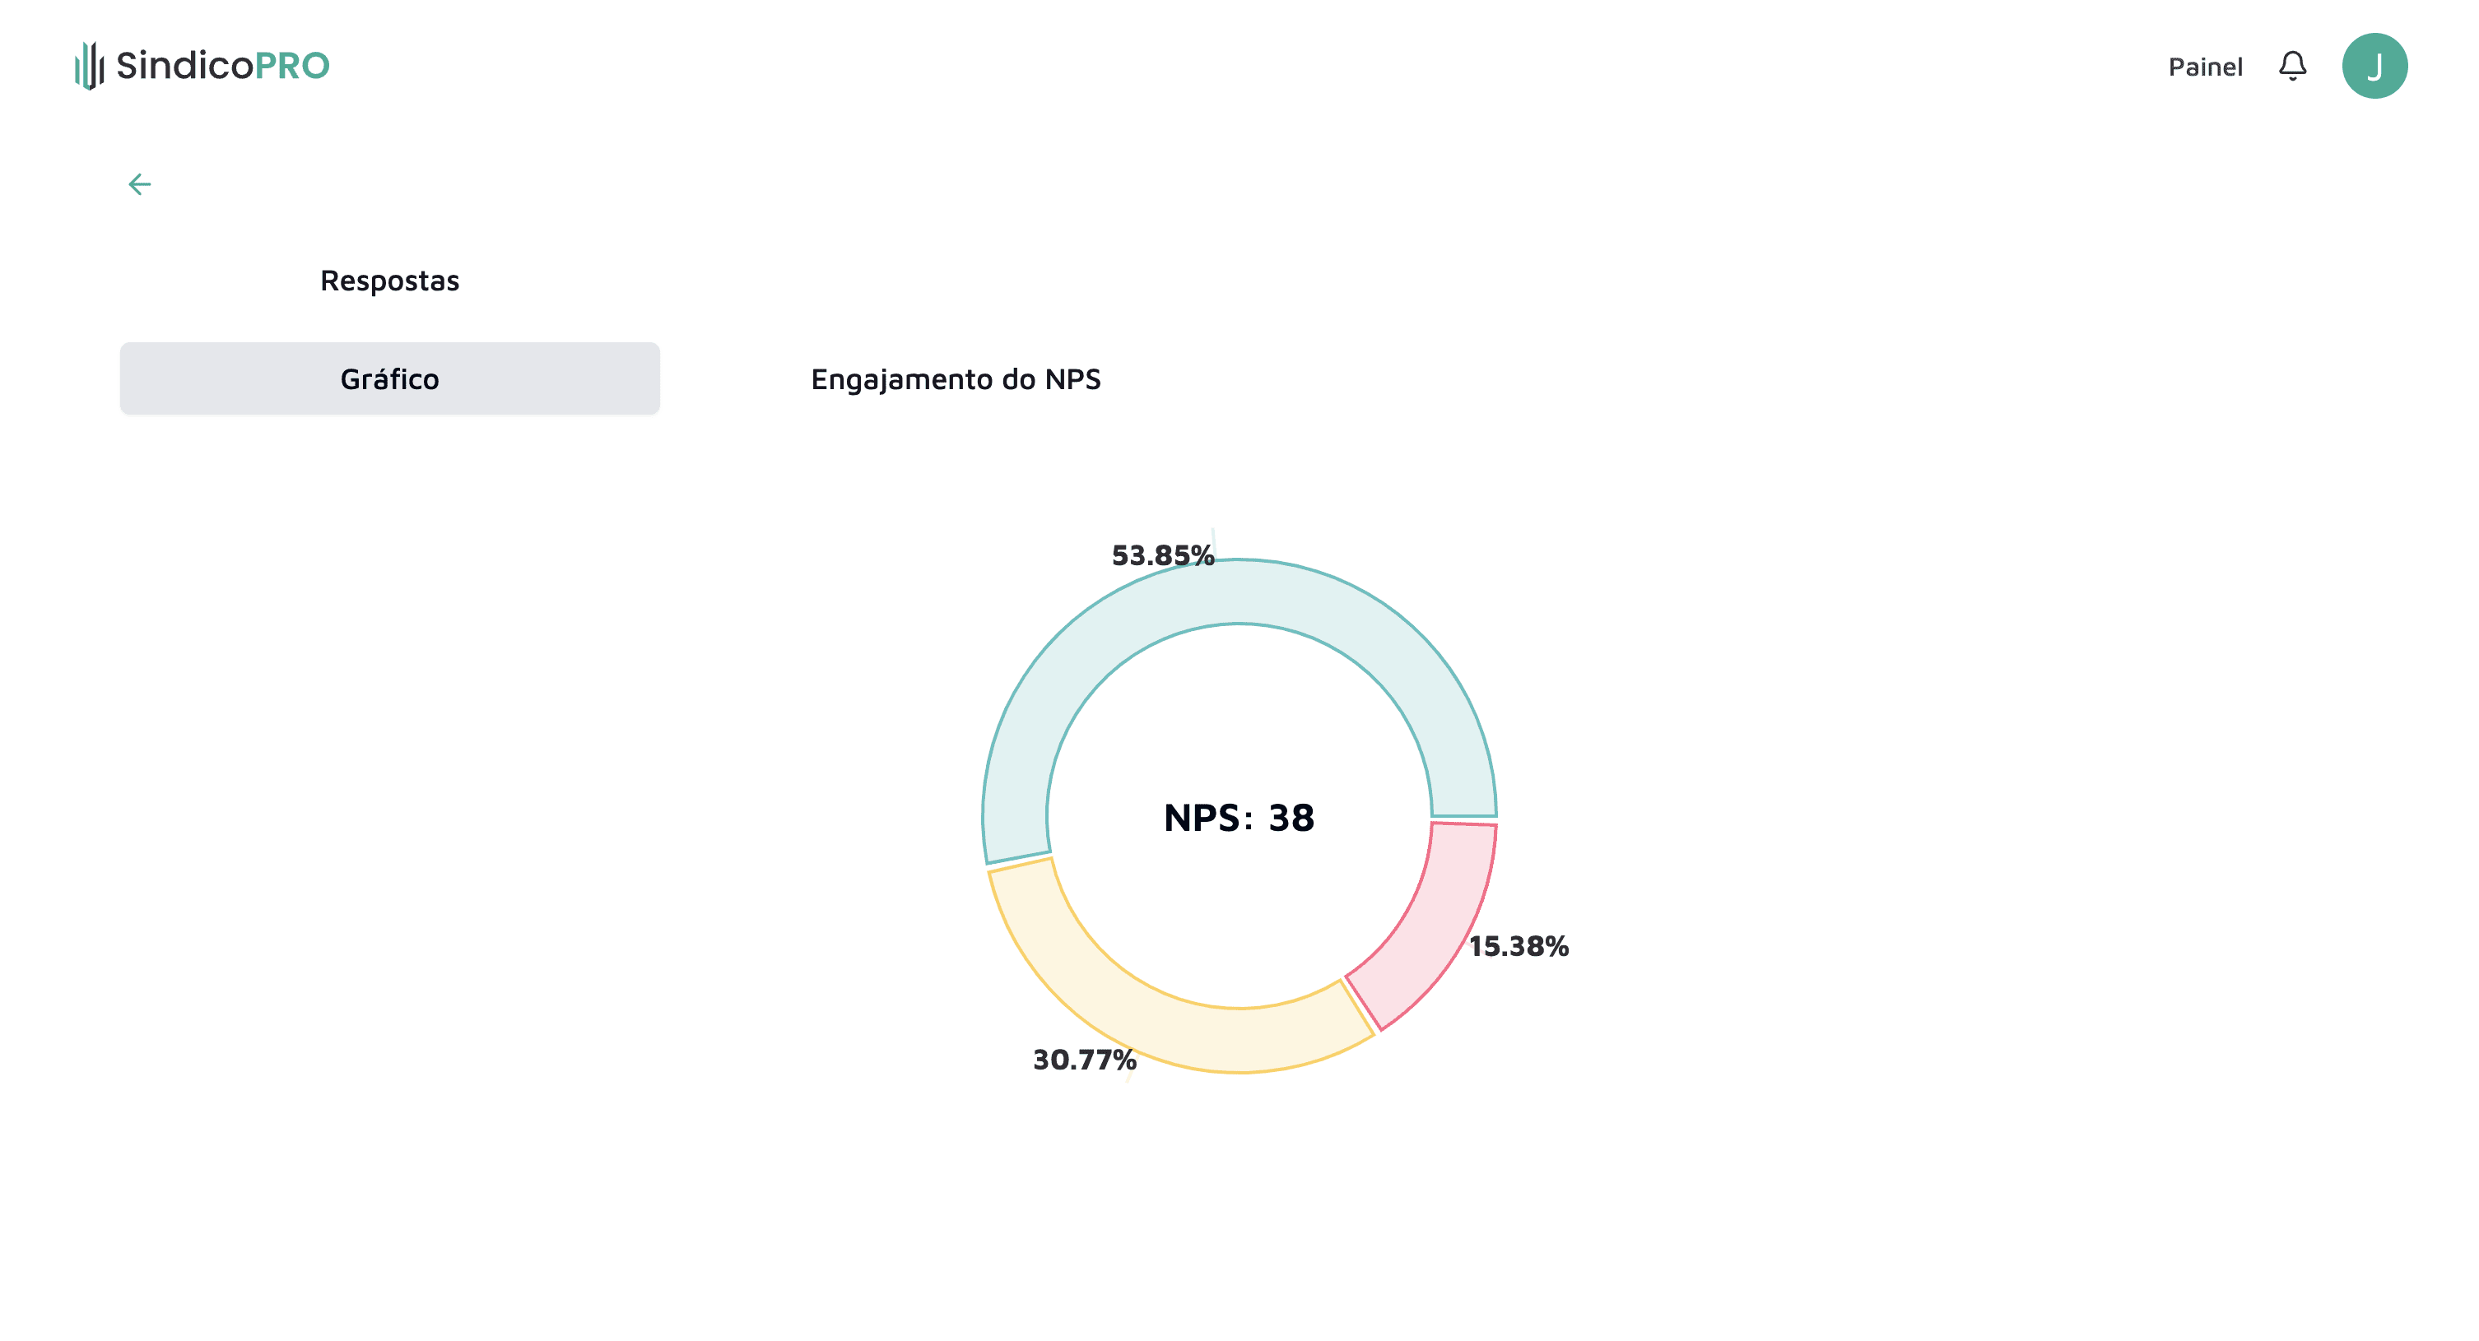Go to Painel
This screenshot has width=2479, height=1341.
(x=2207, y=66)
